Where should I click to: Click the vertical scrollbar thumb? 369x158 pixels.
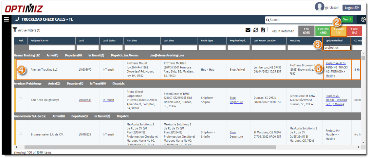363,58
